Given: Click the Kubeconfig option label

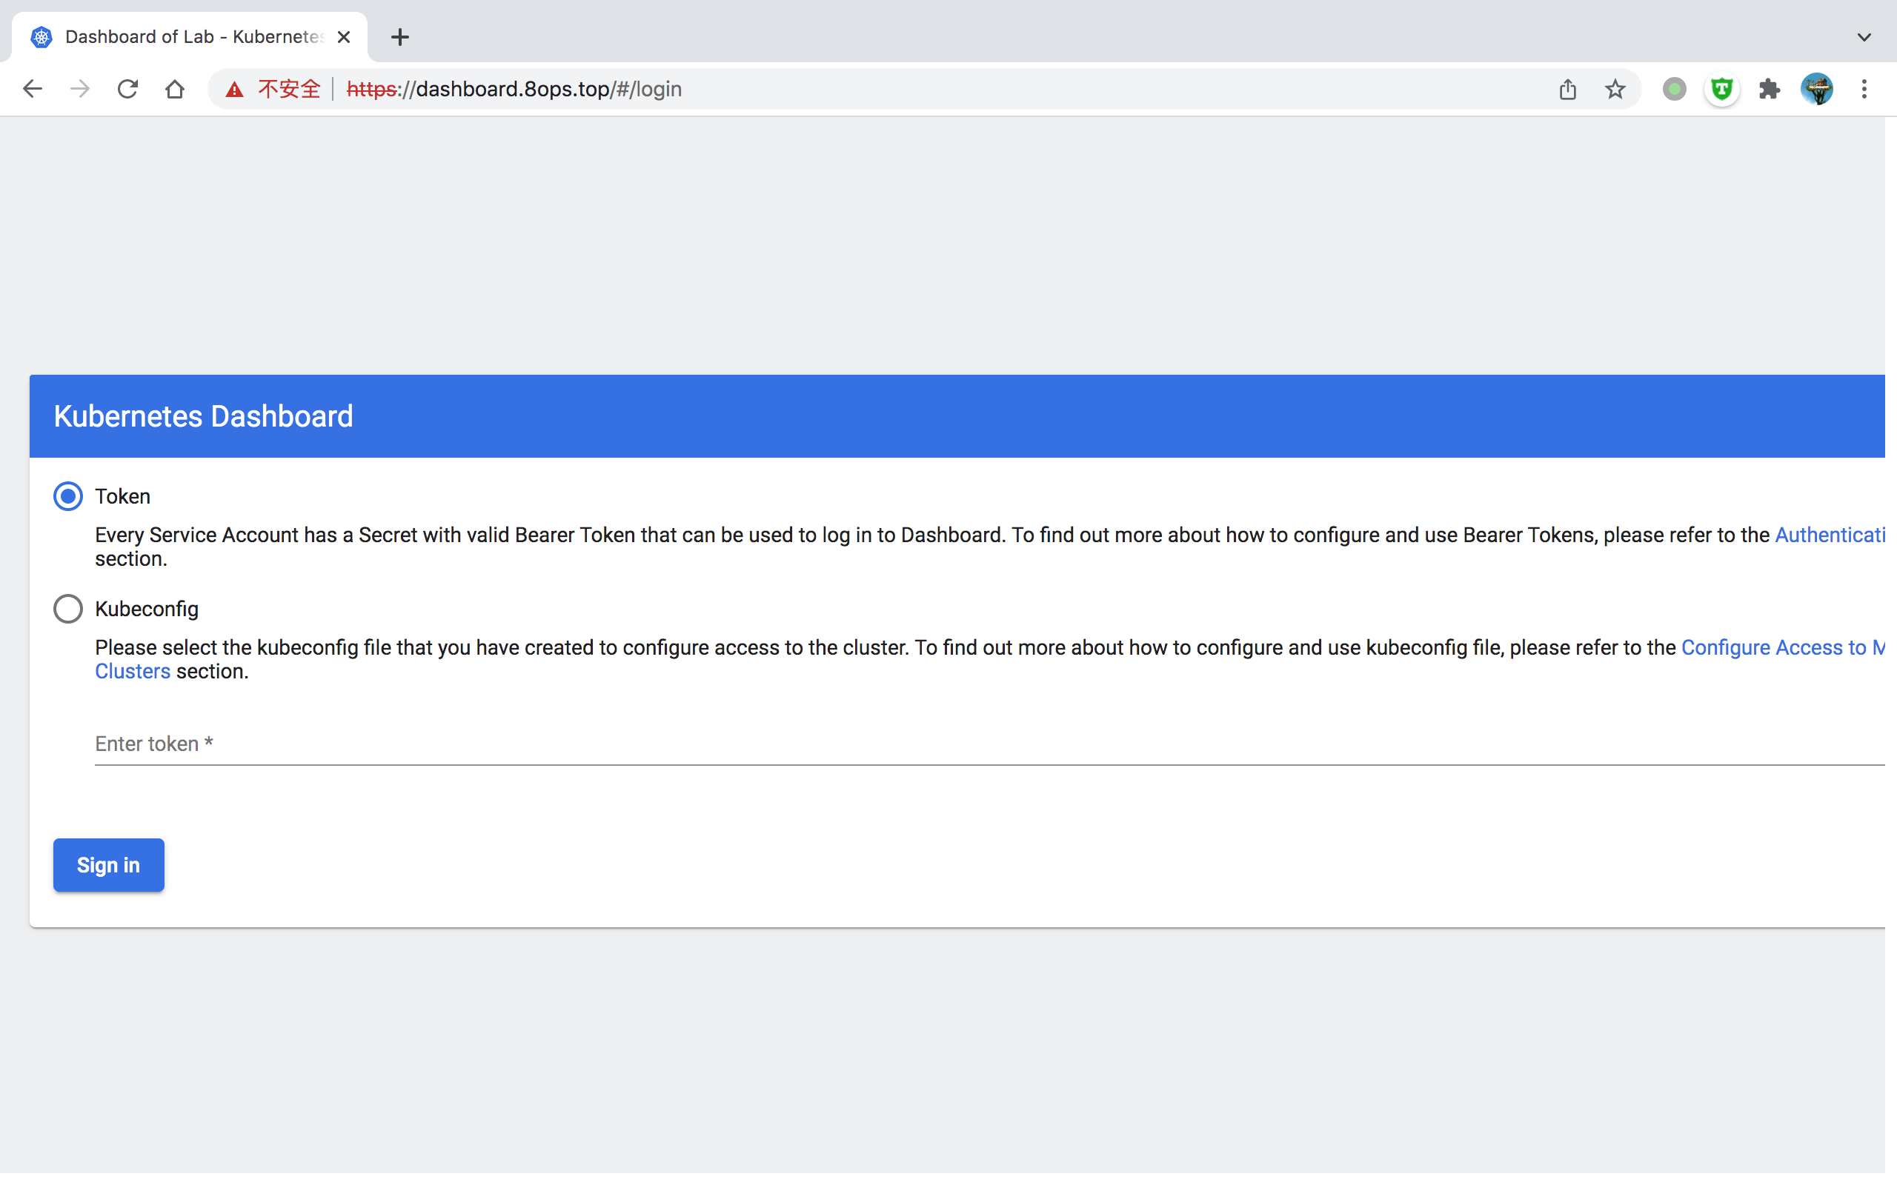Looking at the screenshot, I should (147, 610).
